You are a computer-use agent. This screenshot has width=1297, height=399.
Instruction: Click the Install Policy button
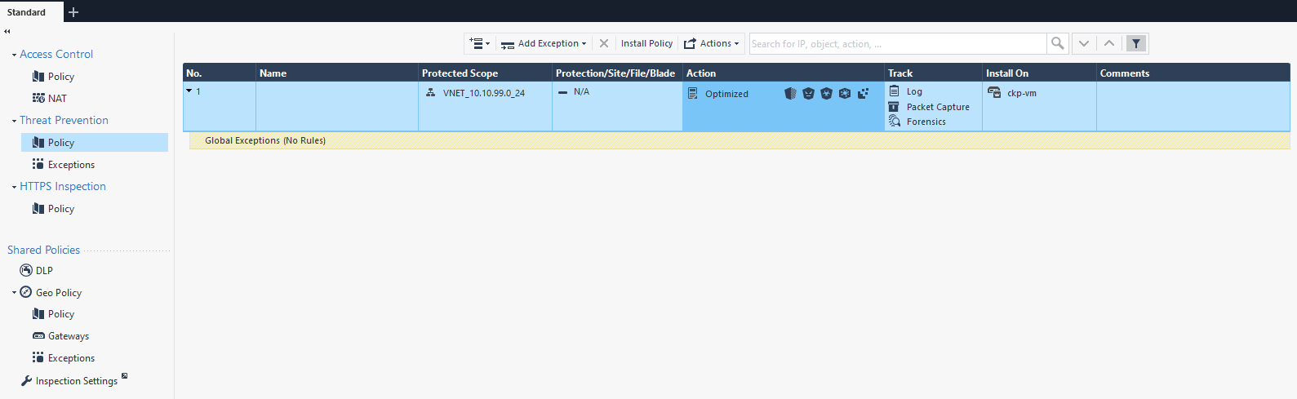[x=646, y=43]
